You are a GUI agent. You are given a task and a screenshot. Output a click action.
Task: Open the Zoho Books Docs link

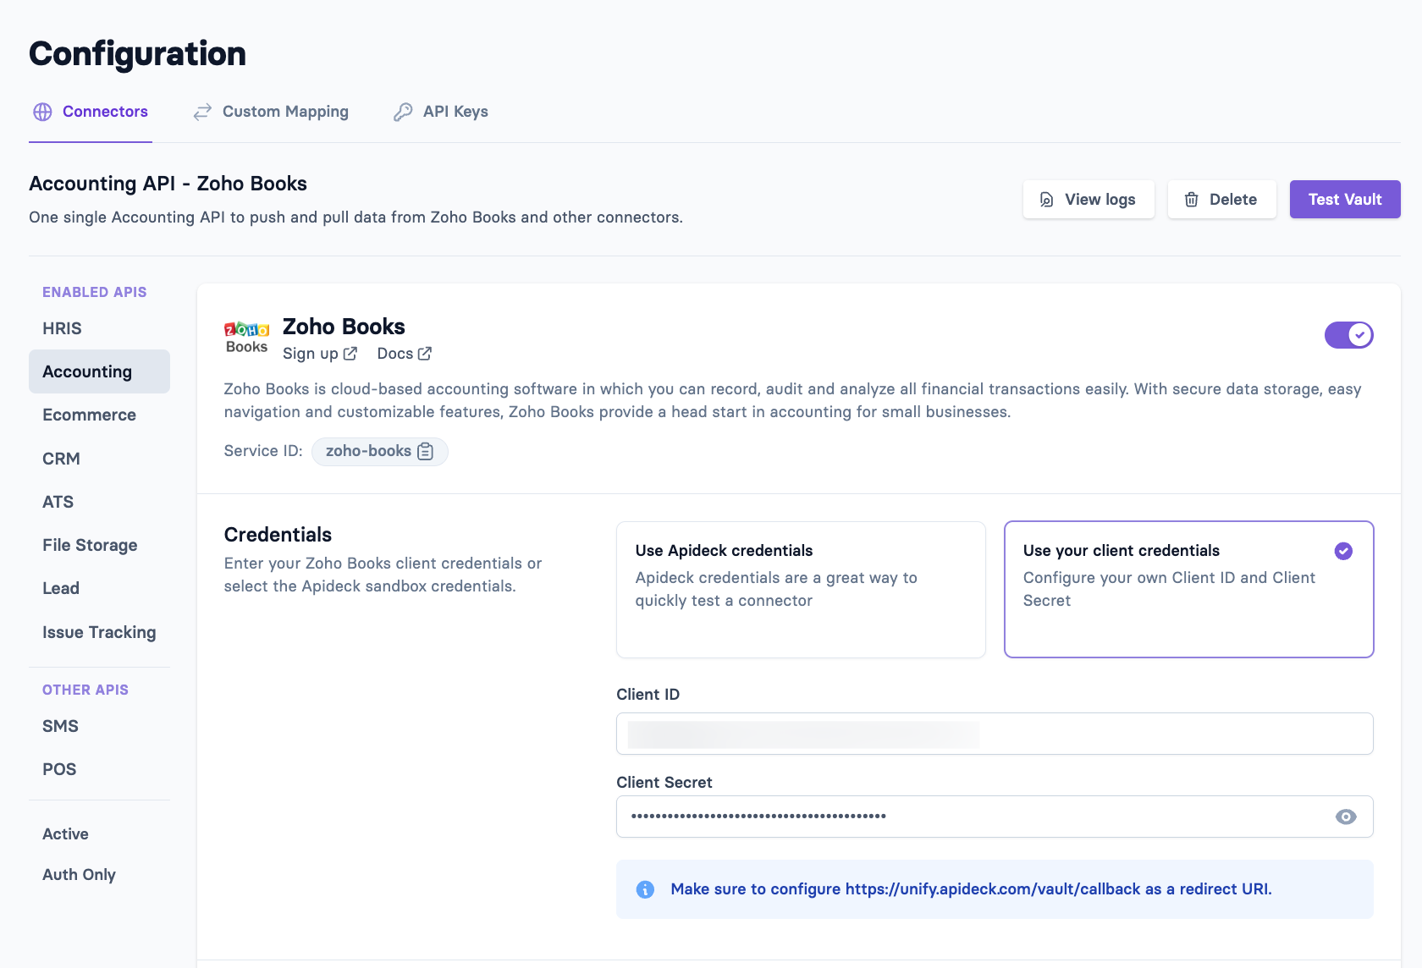click(405, 354)
